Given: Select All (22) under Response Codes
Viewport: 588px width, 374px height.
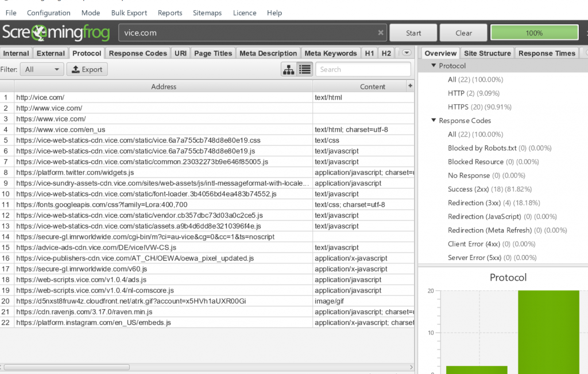Looking at the screenshot, I should point(475,134).
